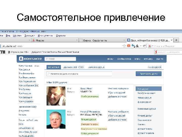Image resolution: width=182 pixels, height=137 pixels.
Task: Click the magnifier icon in VK search
Action: (x=47, y=59)
